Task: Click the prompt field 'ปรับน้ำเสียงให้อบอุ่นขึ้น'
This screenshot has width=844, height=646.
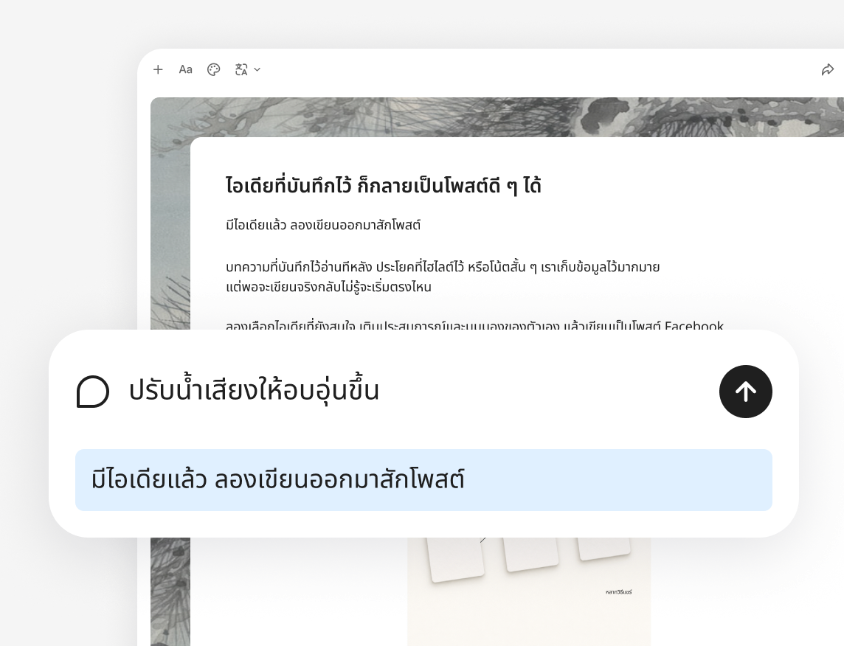Action: 254,390
